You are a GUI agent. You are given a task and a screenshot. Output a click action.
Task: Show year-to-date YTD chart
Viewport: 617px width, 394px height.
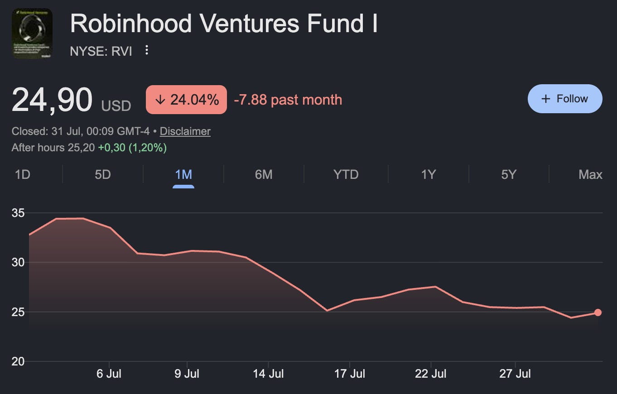(346, 174)
